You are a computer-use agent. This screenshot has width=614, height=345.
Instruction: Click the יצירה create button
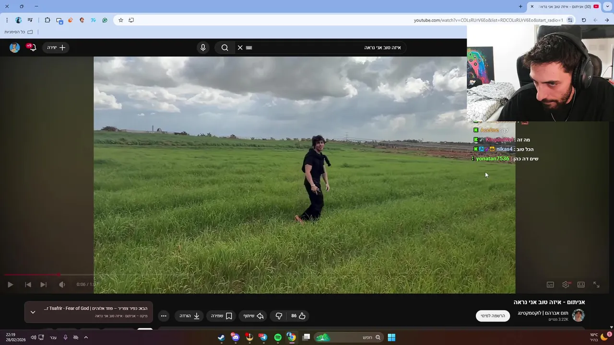56,47
